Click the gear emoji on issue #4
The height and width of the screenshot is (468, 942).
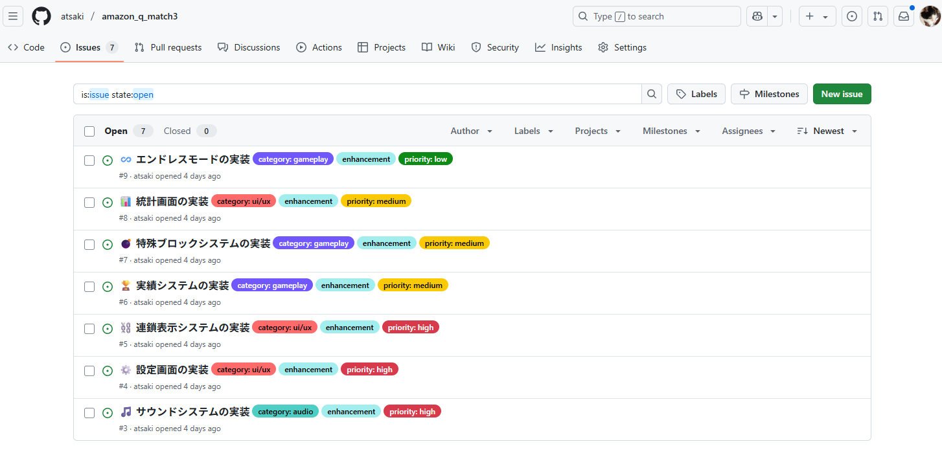[126, 370]
